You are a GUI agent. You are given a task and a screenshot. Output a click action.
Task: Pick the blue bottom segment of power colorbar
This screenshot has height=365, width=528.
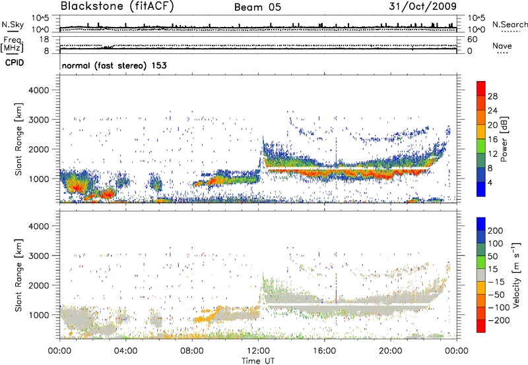click(481, 189)
